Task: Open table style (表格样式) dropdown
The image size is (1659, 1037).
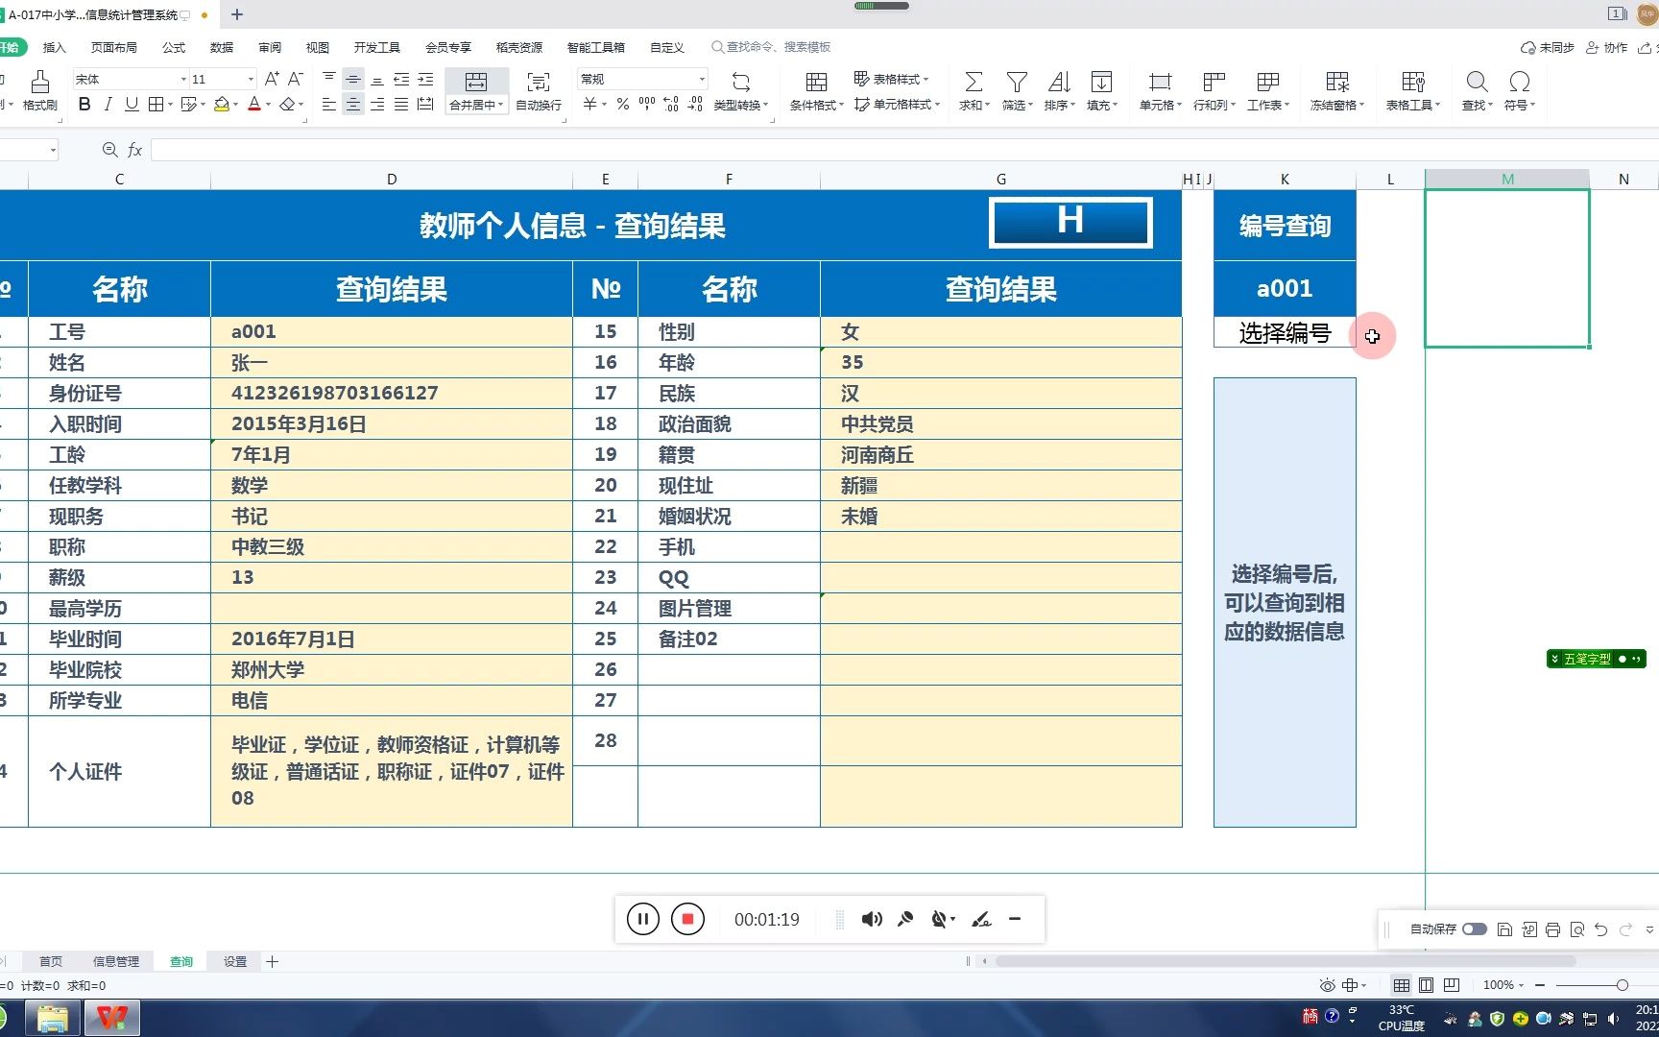Action: [x=892, y=79]
